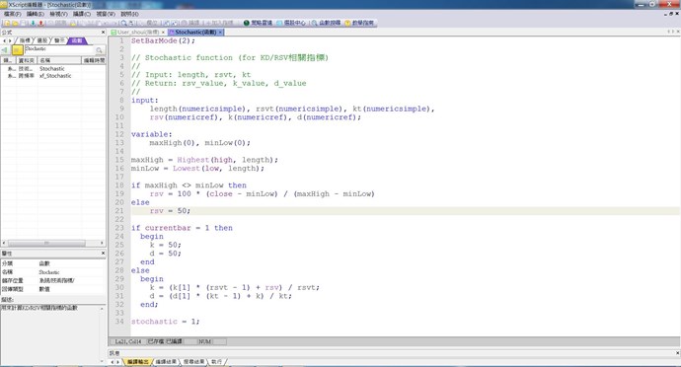Close the properties panel
The width and height of the screenshot is (681, 367).
pyautogui.click(x=103, y=253)
